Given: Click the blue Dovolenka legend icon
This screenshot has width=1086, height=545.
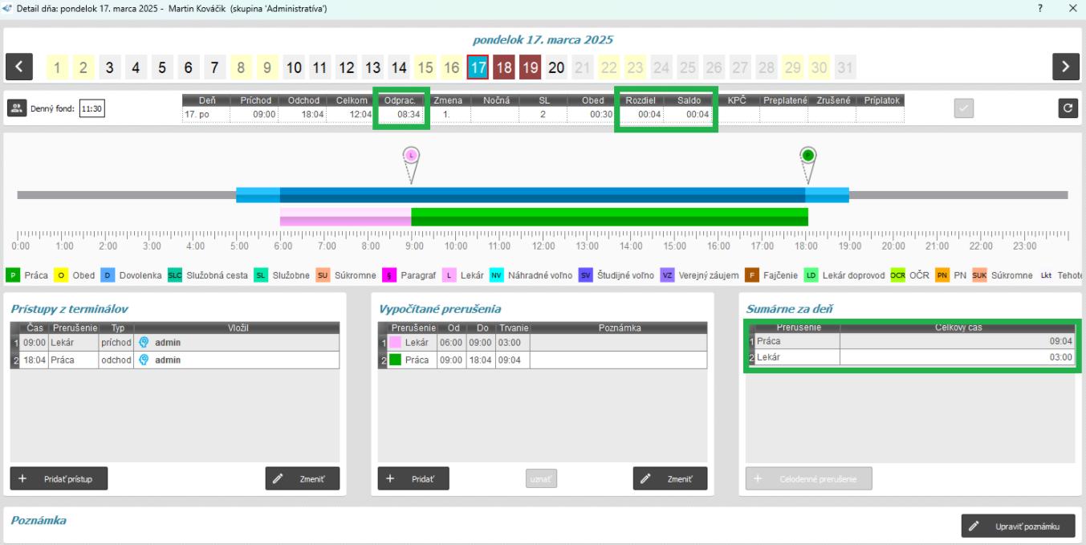Looking at the screenshot, I should [x=108, y=276].
